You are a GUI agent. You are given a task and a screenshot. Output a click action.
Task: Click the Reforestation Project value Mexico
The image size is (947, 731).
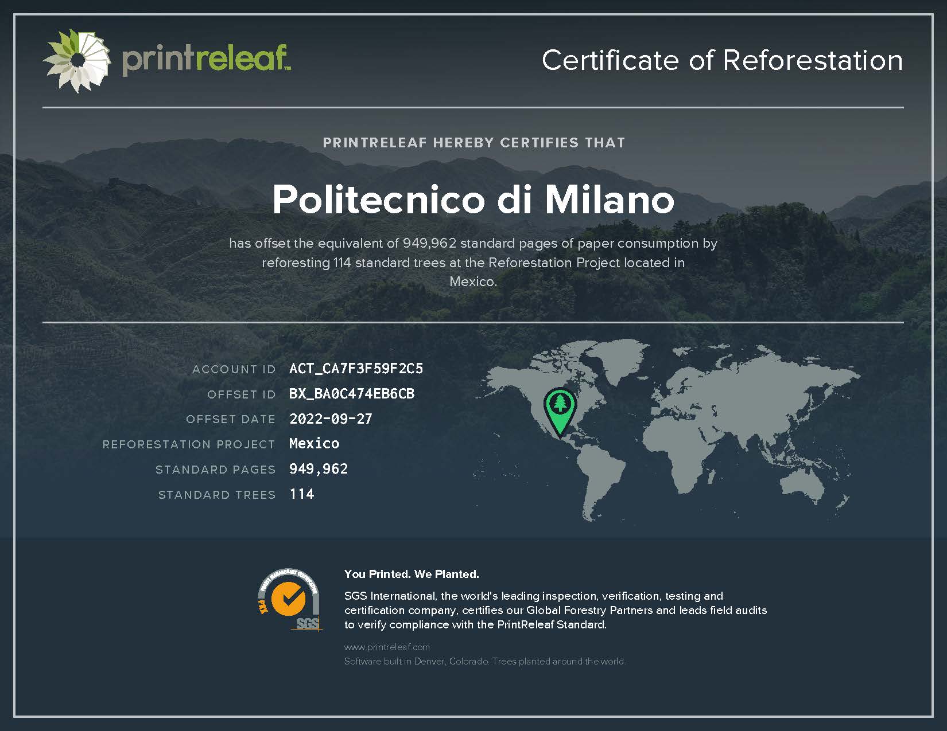tap(314, 444)
